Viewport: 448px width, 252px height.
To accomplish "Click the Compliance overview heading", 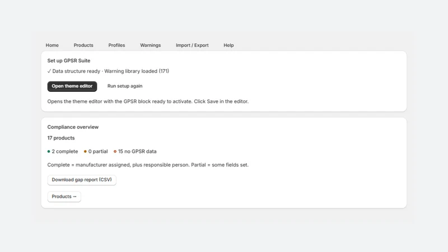I will (x=73, y=127).
